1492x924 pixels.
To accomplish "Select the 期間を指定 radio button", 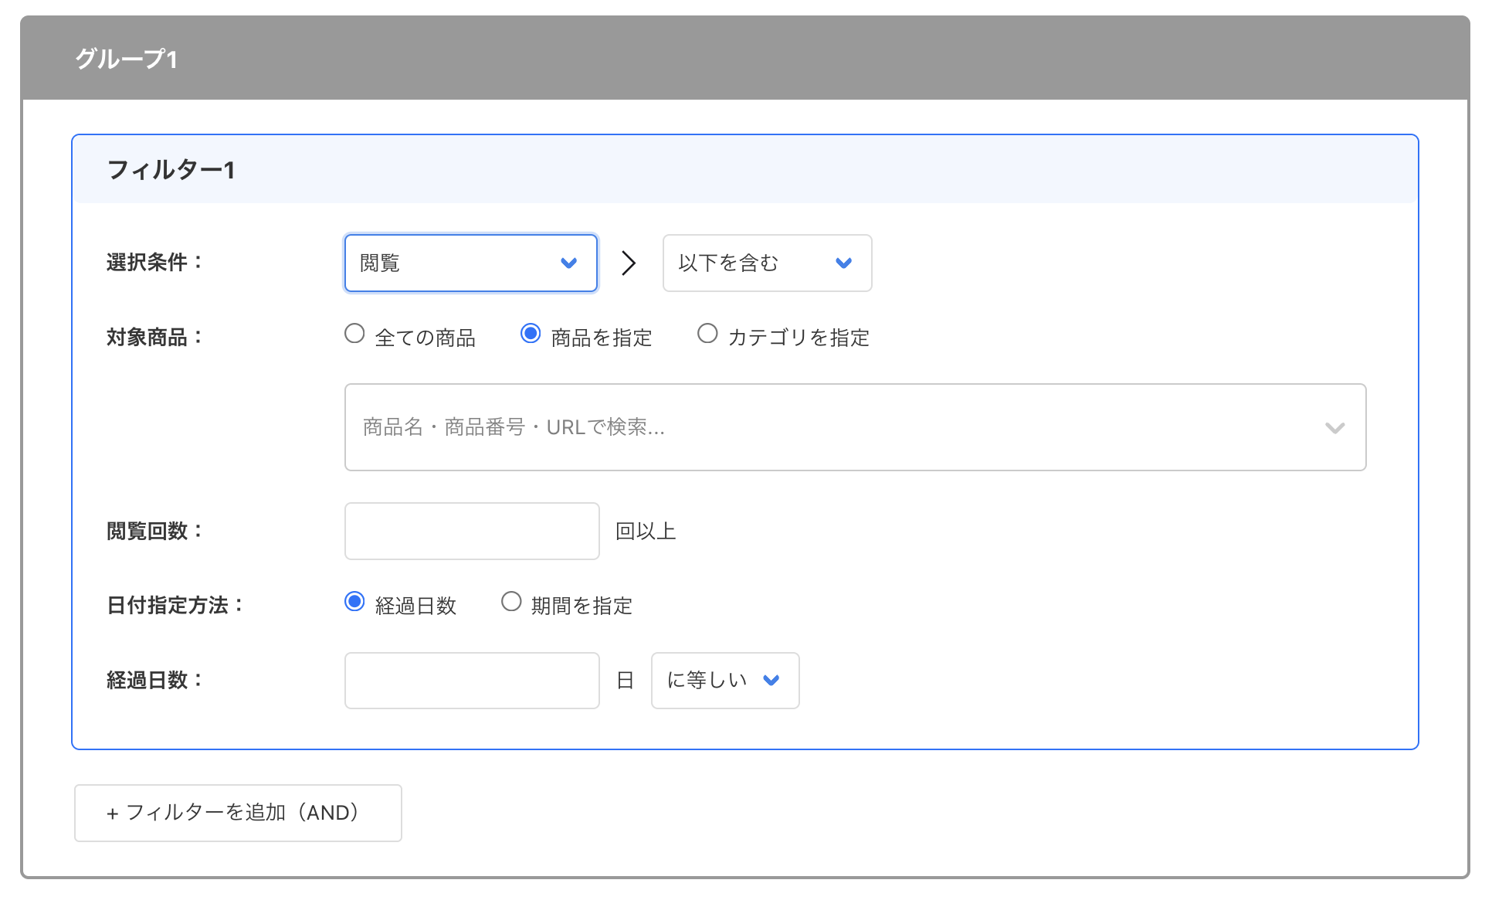I will coord(511,602).
